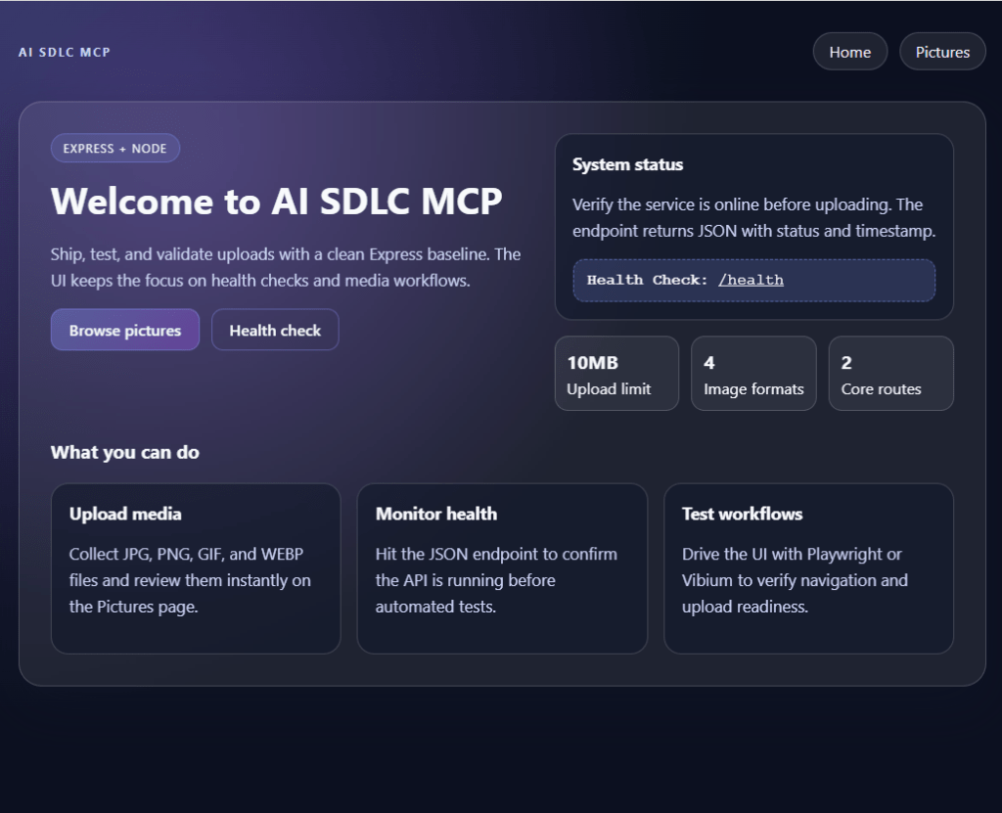Click the Health Check: label in code box

pyautogui.click(x=647, y=280)
